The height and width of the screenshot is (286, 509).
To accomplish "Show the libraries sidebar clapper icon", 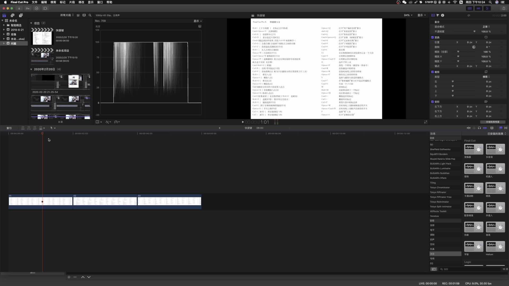I will 4,15.
